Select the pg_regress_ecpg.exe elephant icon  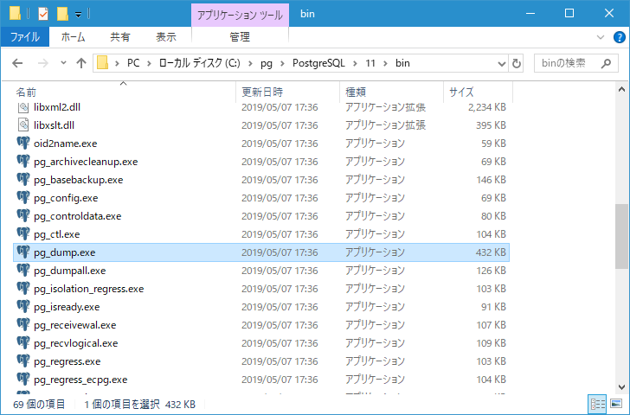23,380
